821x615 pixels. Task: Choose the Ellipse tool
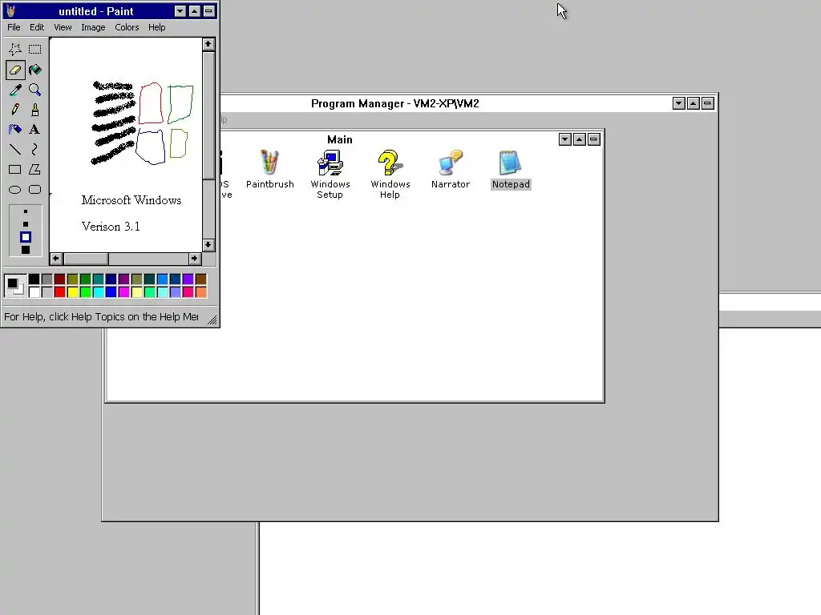click(x=15, y=189)
